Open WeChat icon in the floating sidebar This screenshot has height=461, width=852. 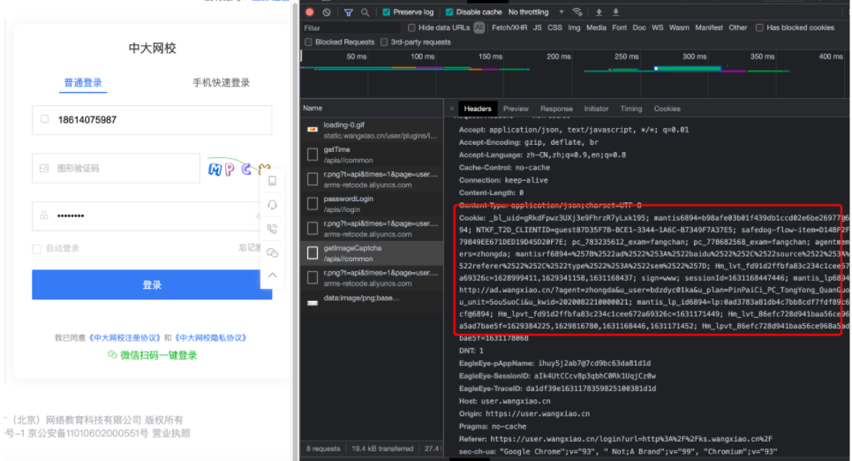tap(272, 253)
